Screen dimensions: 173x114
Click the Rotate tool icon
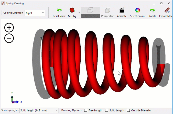pyautogui.click(x=152, y=10)
